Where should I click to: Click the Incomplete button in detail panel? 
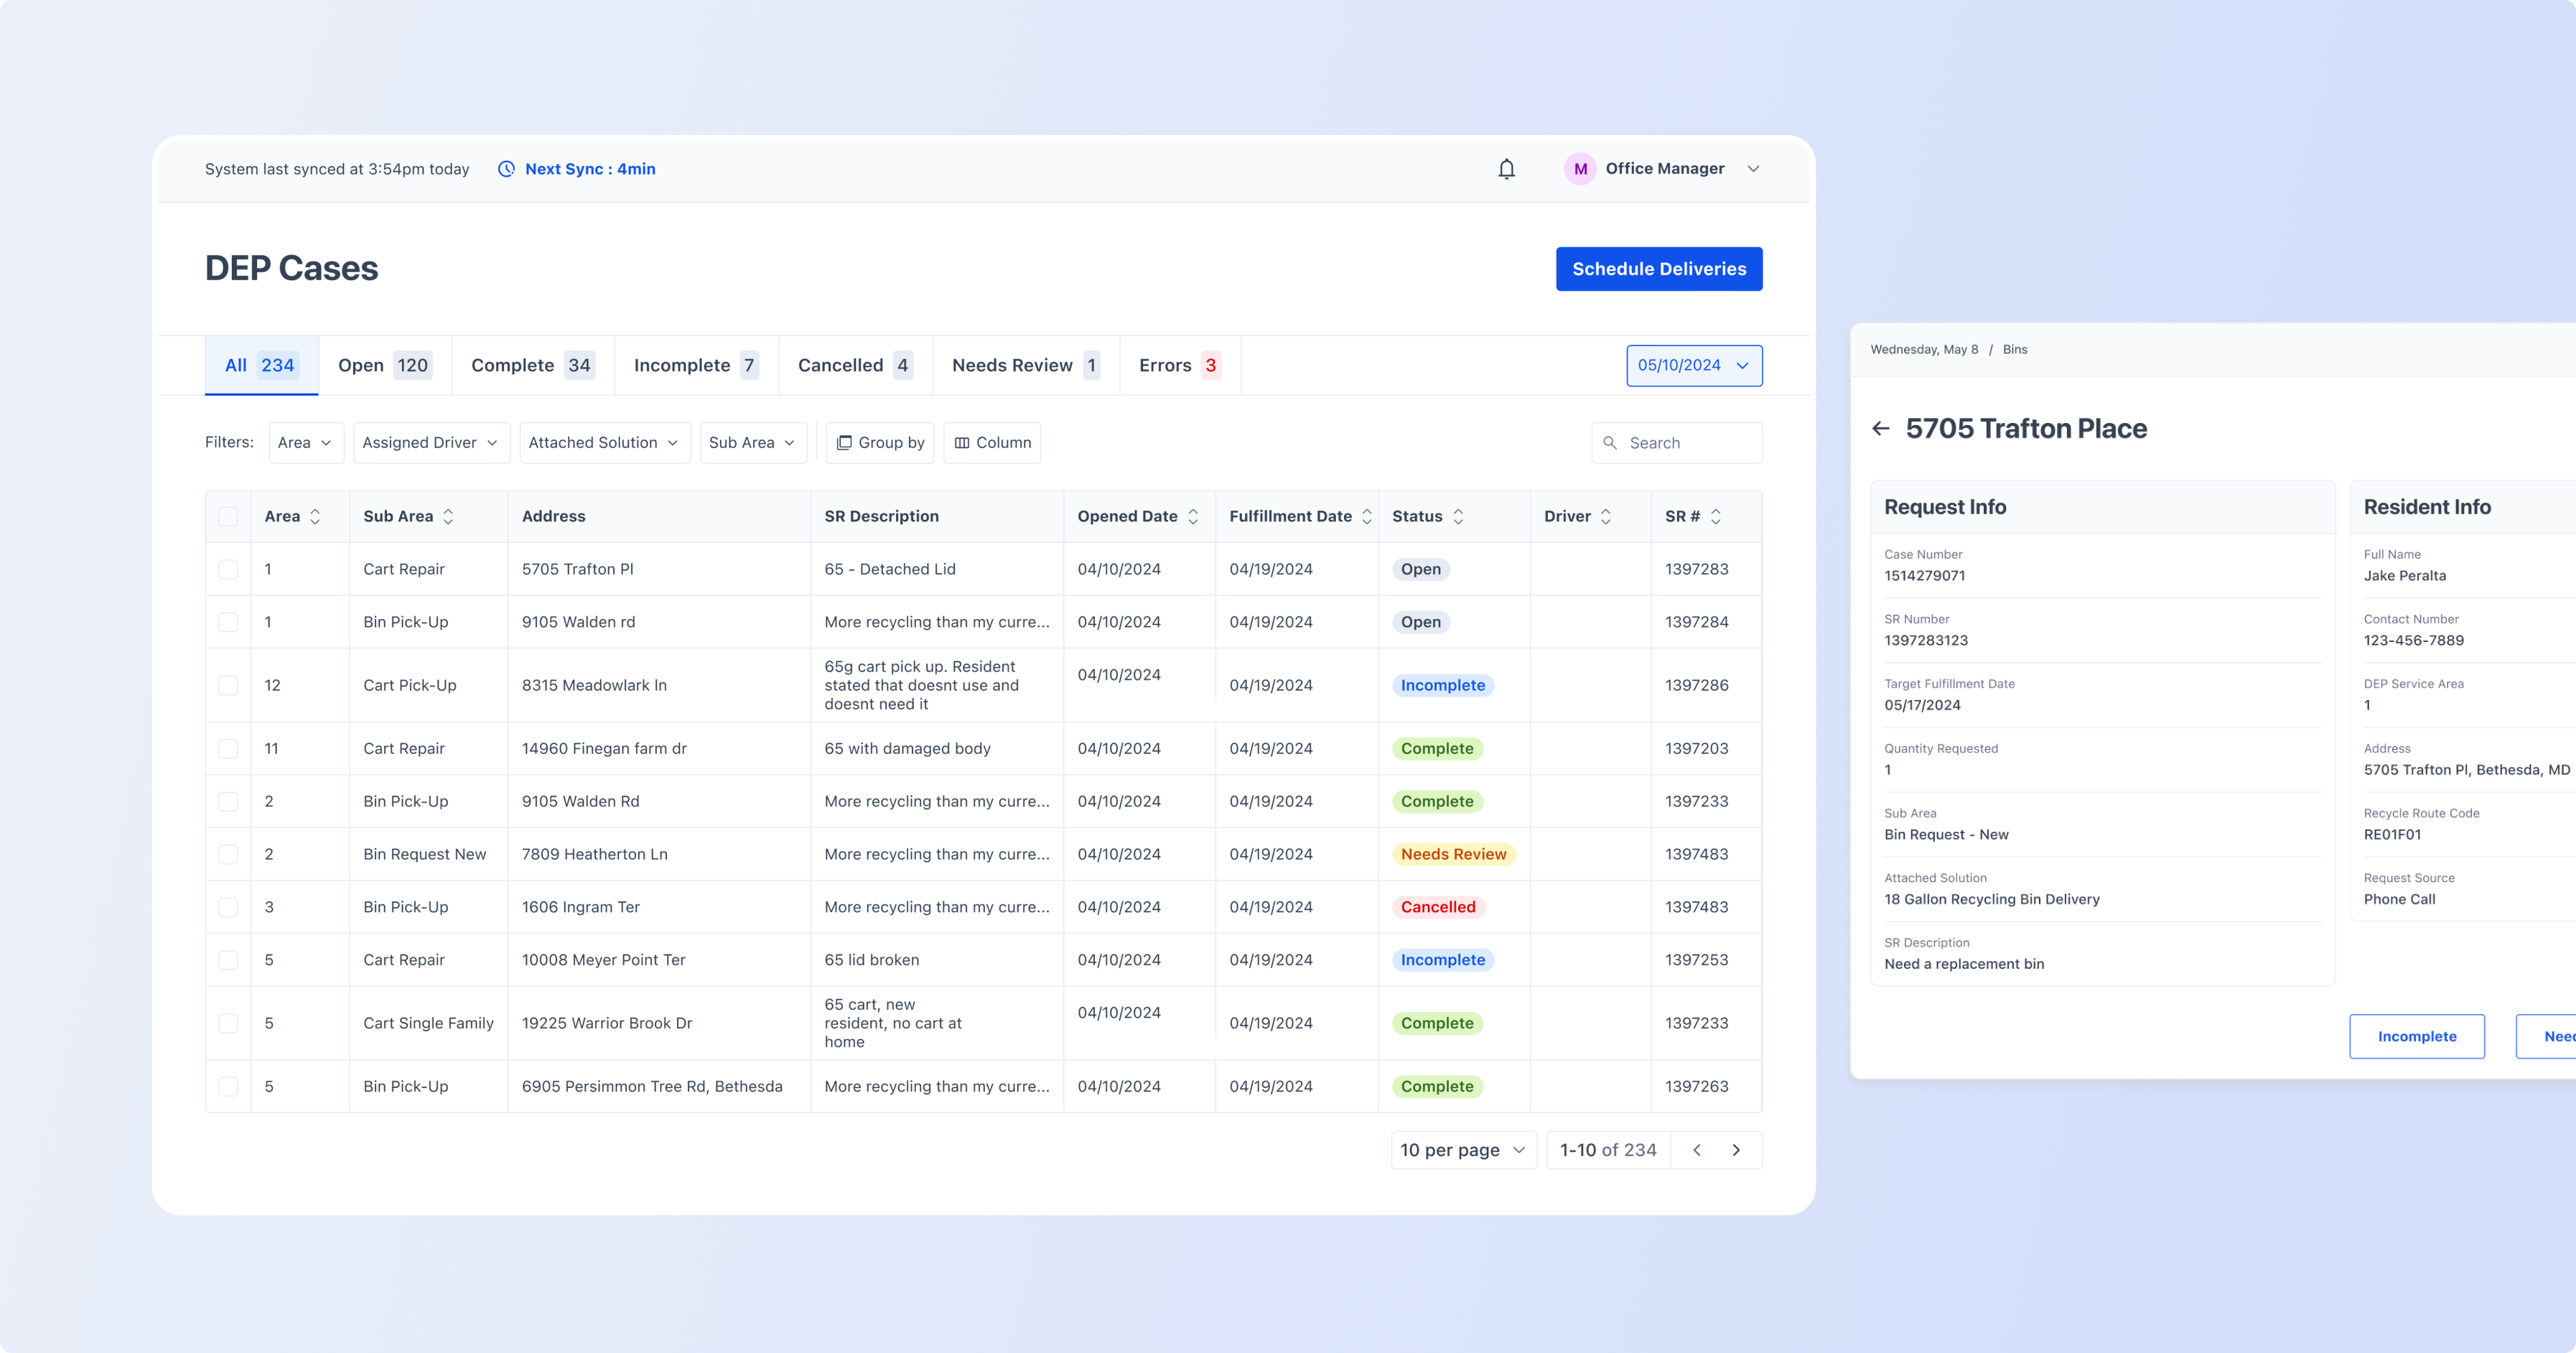tap(2416, 1037)
